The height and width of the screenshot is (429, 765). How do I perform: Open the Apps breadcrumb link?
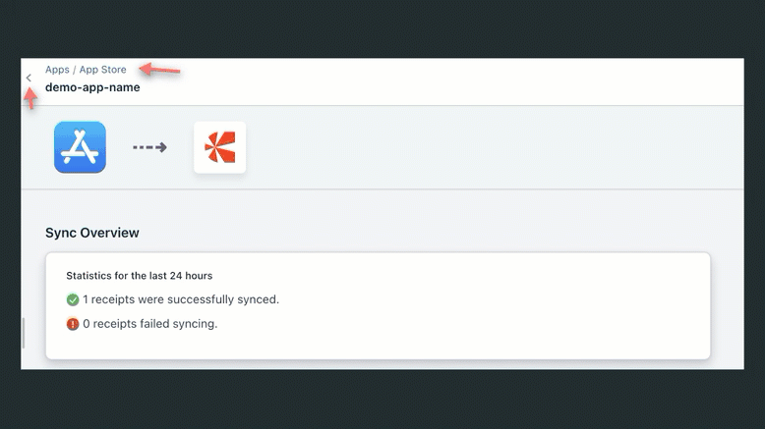pyautogui.click(x=57, y=70)
